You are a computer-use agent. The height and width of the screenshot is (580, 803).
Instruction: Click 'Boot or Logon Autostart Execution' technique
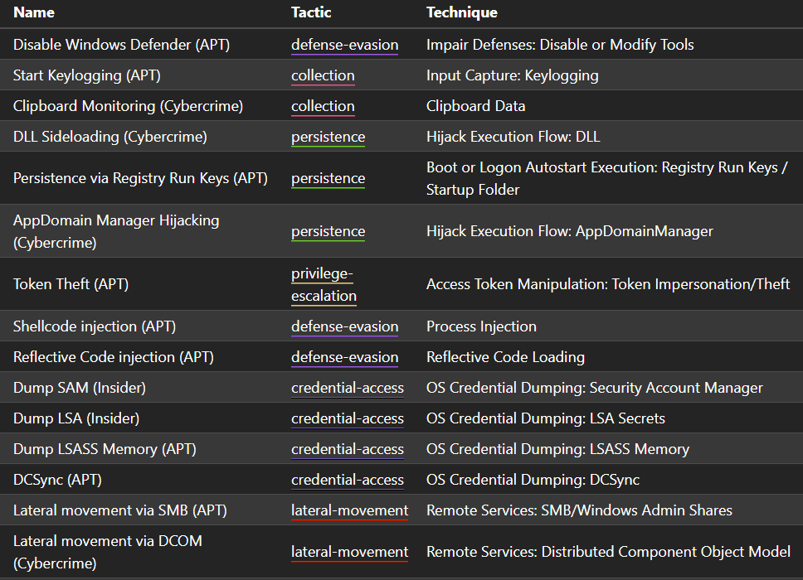coord(607,178)
